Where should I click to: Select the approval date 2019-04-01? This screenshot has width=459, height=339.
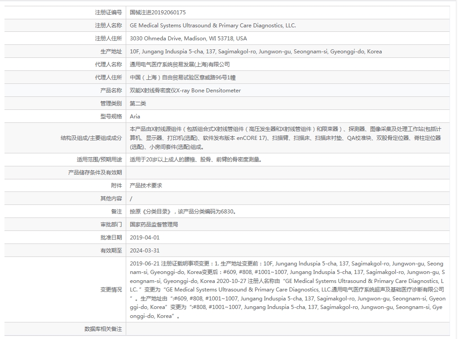pos(145,238)
